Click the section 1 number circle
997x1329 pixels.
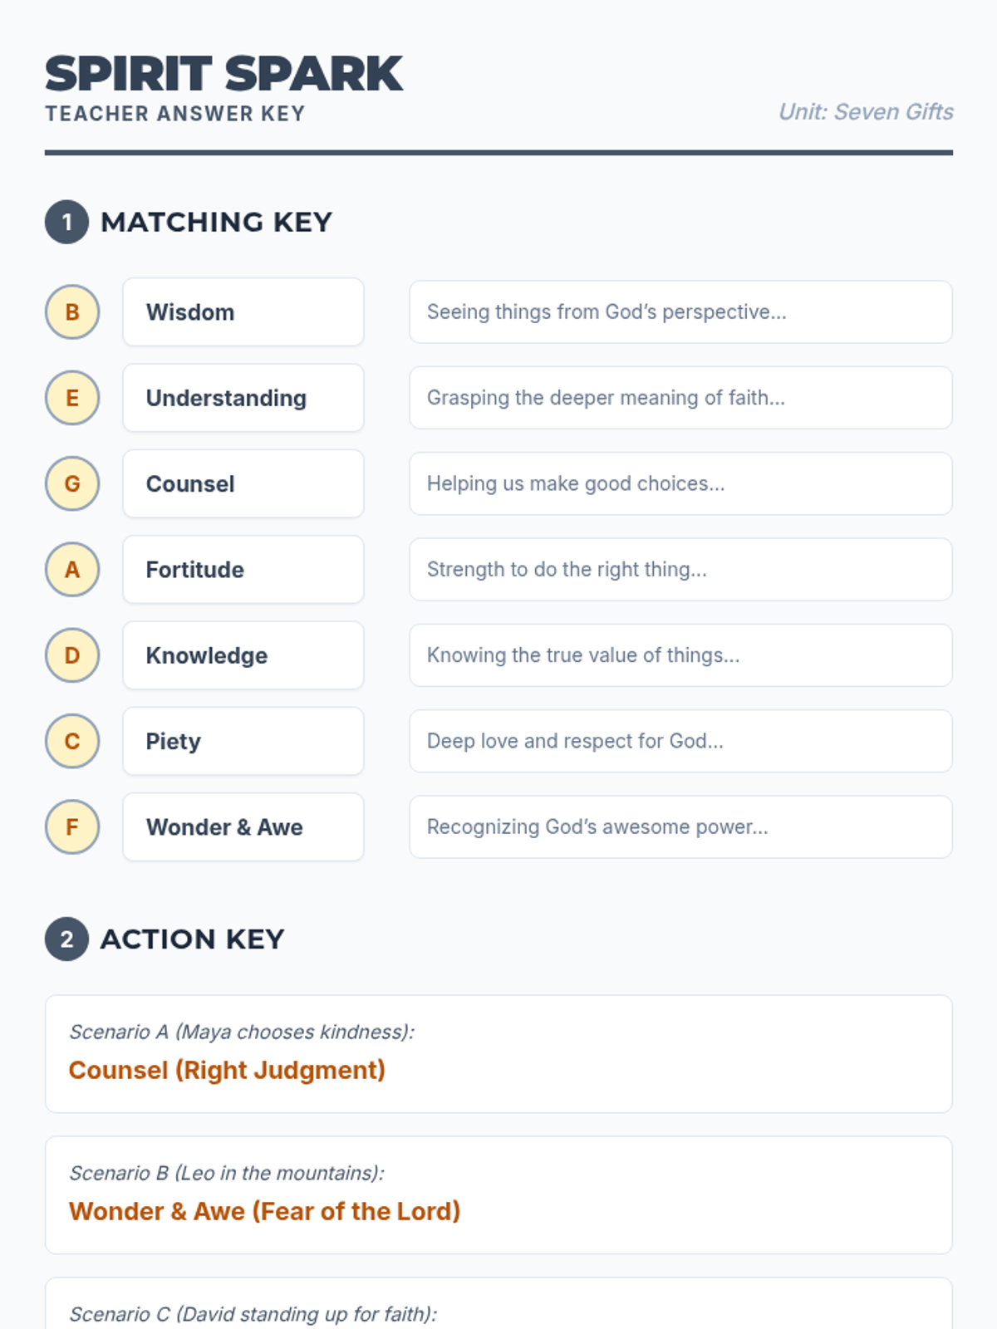[x=66, y=223]
